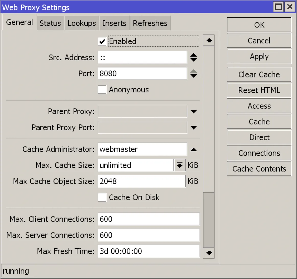Click Max Cache Object Size field

tap(142, 181)
